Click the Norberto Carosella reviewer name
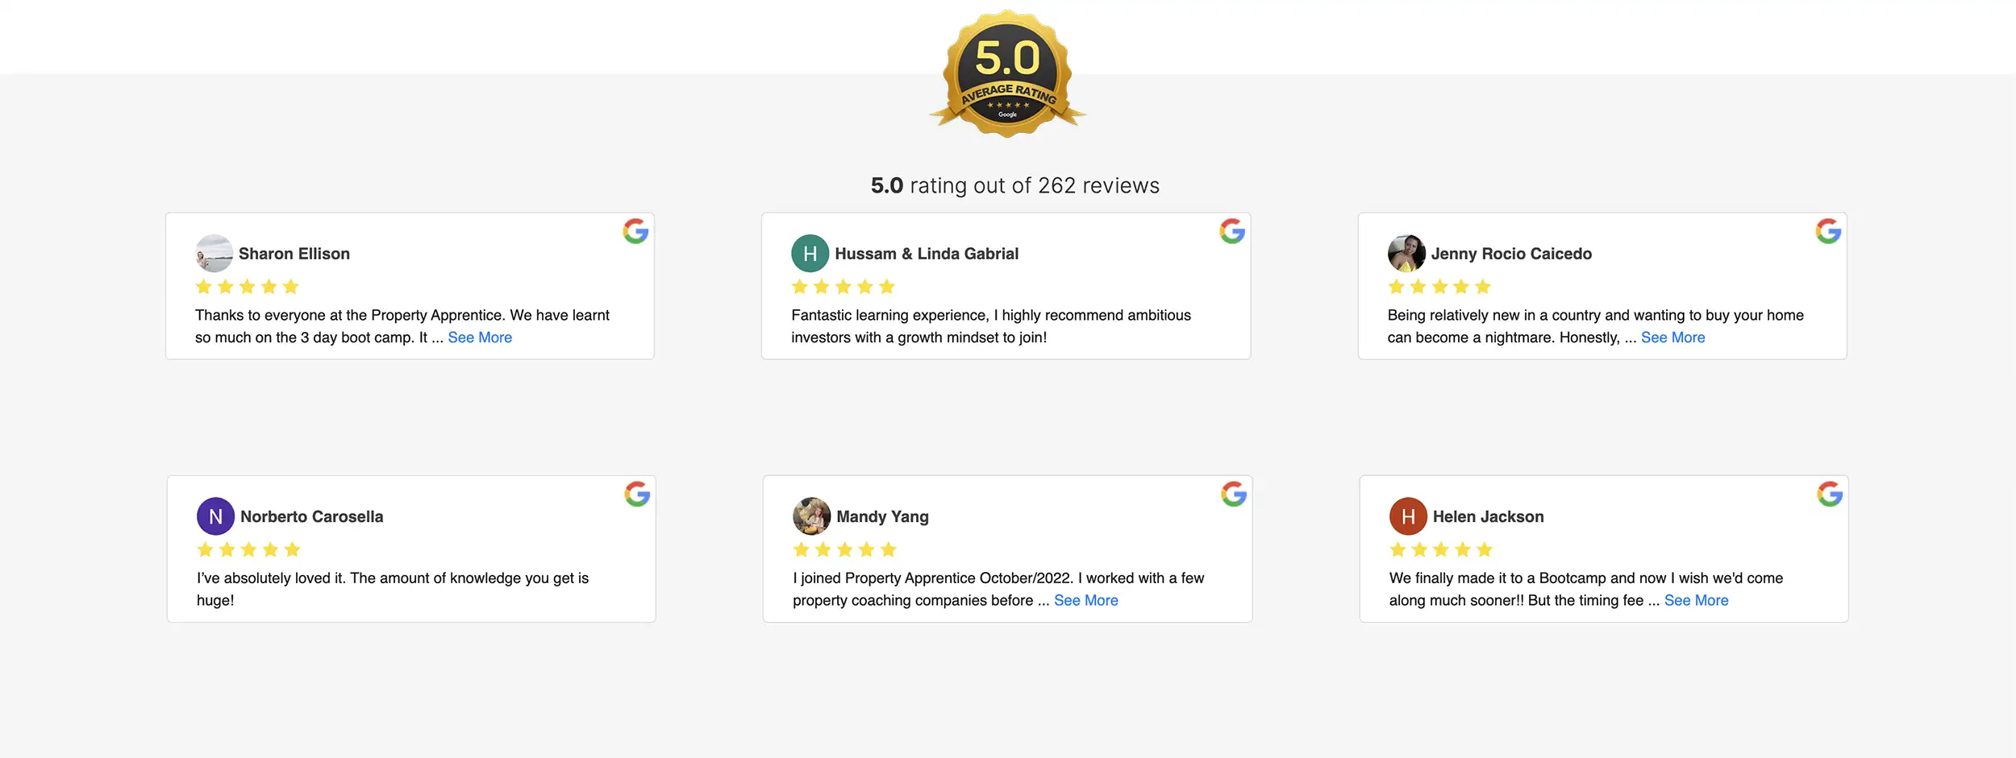The image size is (2016, 758). click(311, 516)
